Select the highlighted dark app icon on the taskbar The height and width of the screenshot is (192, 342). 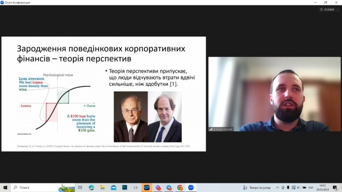147,187
